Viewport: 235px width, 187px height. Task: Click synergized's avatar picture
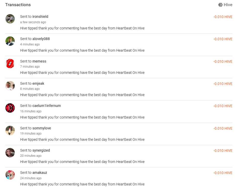click(10, 153)
